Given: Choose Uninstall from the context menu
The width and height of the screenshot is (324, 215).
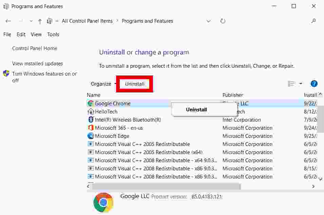Looking at the screenshot, I should [x=196, y=110].
